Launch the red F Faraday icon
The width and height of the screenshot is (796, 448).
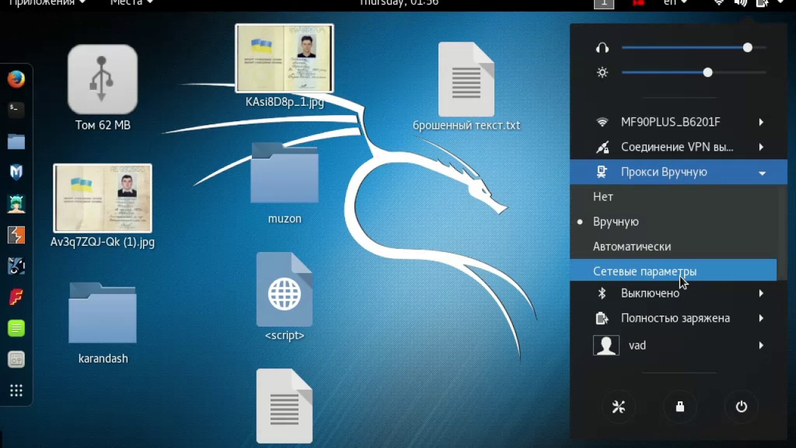(16, 297)
